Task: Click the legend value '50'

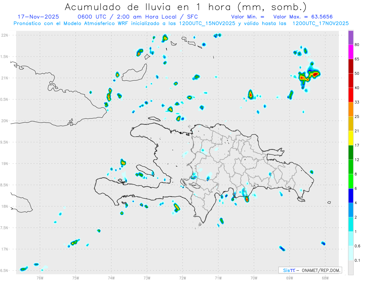Action: tap(357, 74)
